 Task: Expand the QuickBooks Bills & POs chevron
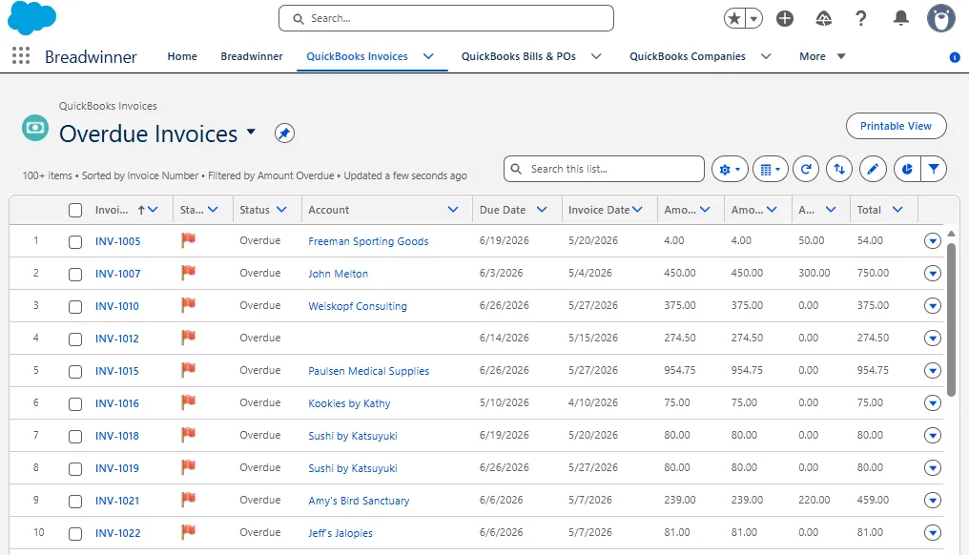click(x=596, y=56)
